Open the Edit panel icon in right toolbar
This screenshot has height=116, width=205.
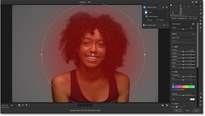[201, 6]
